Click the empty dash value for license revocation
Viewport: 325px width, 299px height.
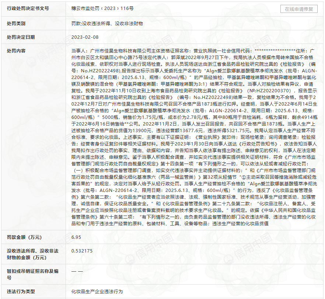(77, 271)
